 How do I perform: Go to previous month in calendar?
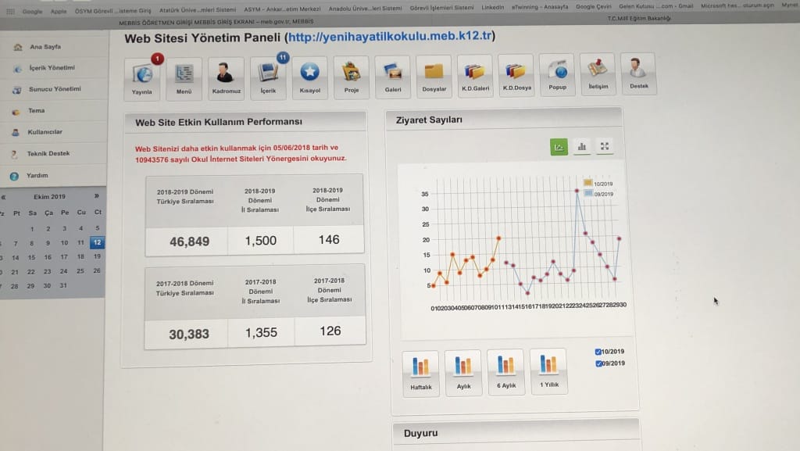4,198
